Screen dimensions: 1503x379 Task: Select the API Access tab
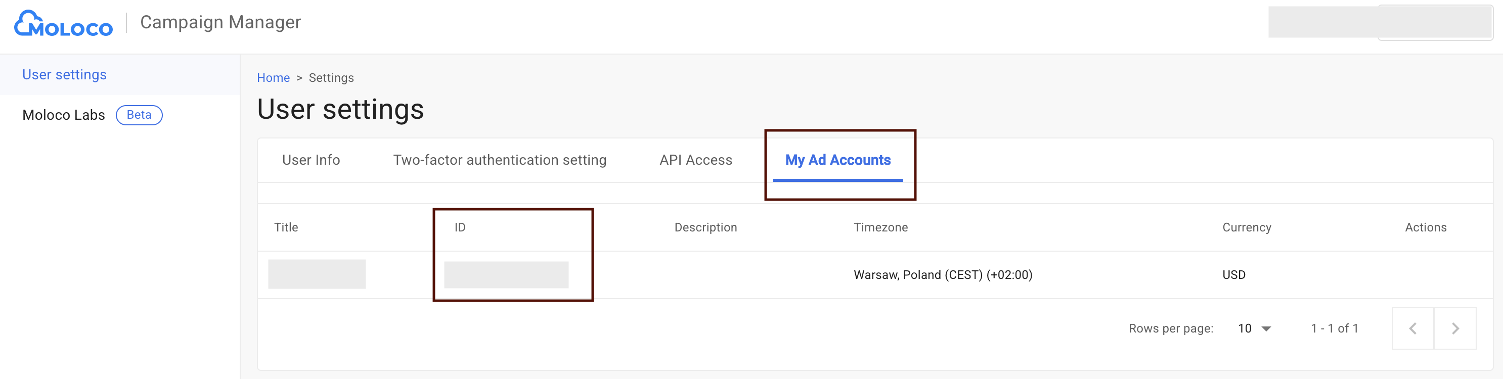(x=695, y=160)
